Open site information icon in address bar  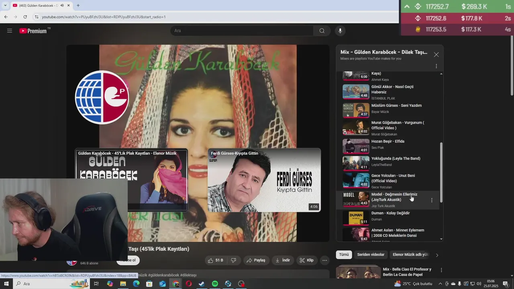point(37,17)
